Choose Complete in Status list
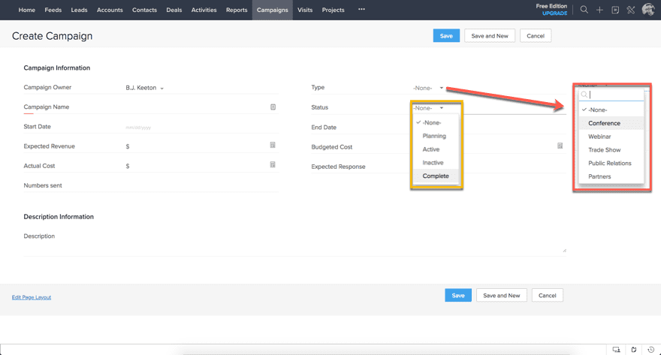The height and width of the screenshot is (355, 661). click(436, 176)
